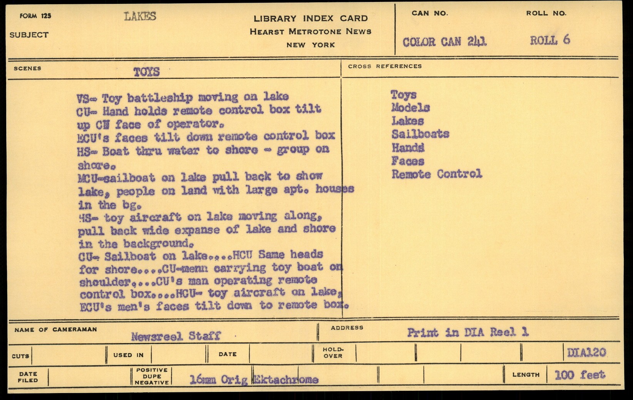Image resolution: width=633 pixels, height=400 pixels.
Task: Click the DIA120 code
Action: (x=586, y=352)
